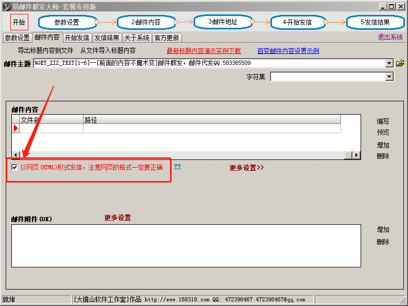Image resolution: width=408 pixels, height=306 pixels.
Task: Open 最新标题内容演示实例下载 link
Action: pyautogui.click(x=203, y=51)
